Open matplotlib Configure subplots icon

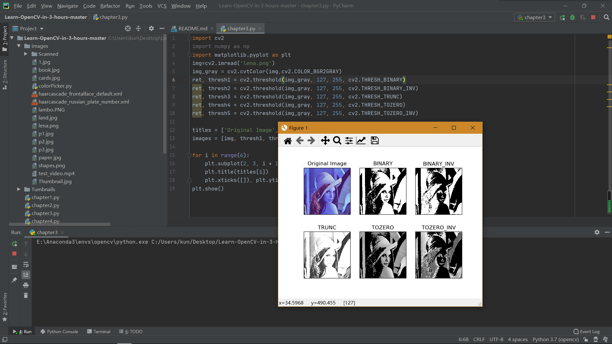pos(349,140)
